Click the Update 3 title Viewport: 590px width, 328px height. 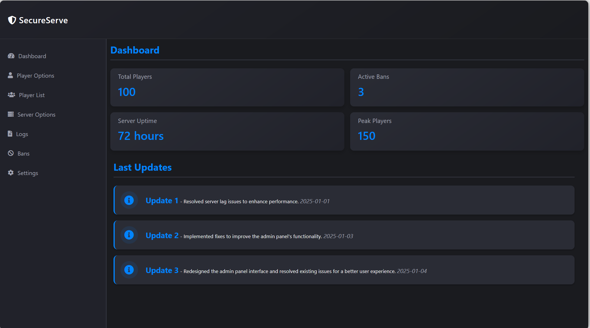(x=162, y=270)
